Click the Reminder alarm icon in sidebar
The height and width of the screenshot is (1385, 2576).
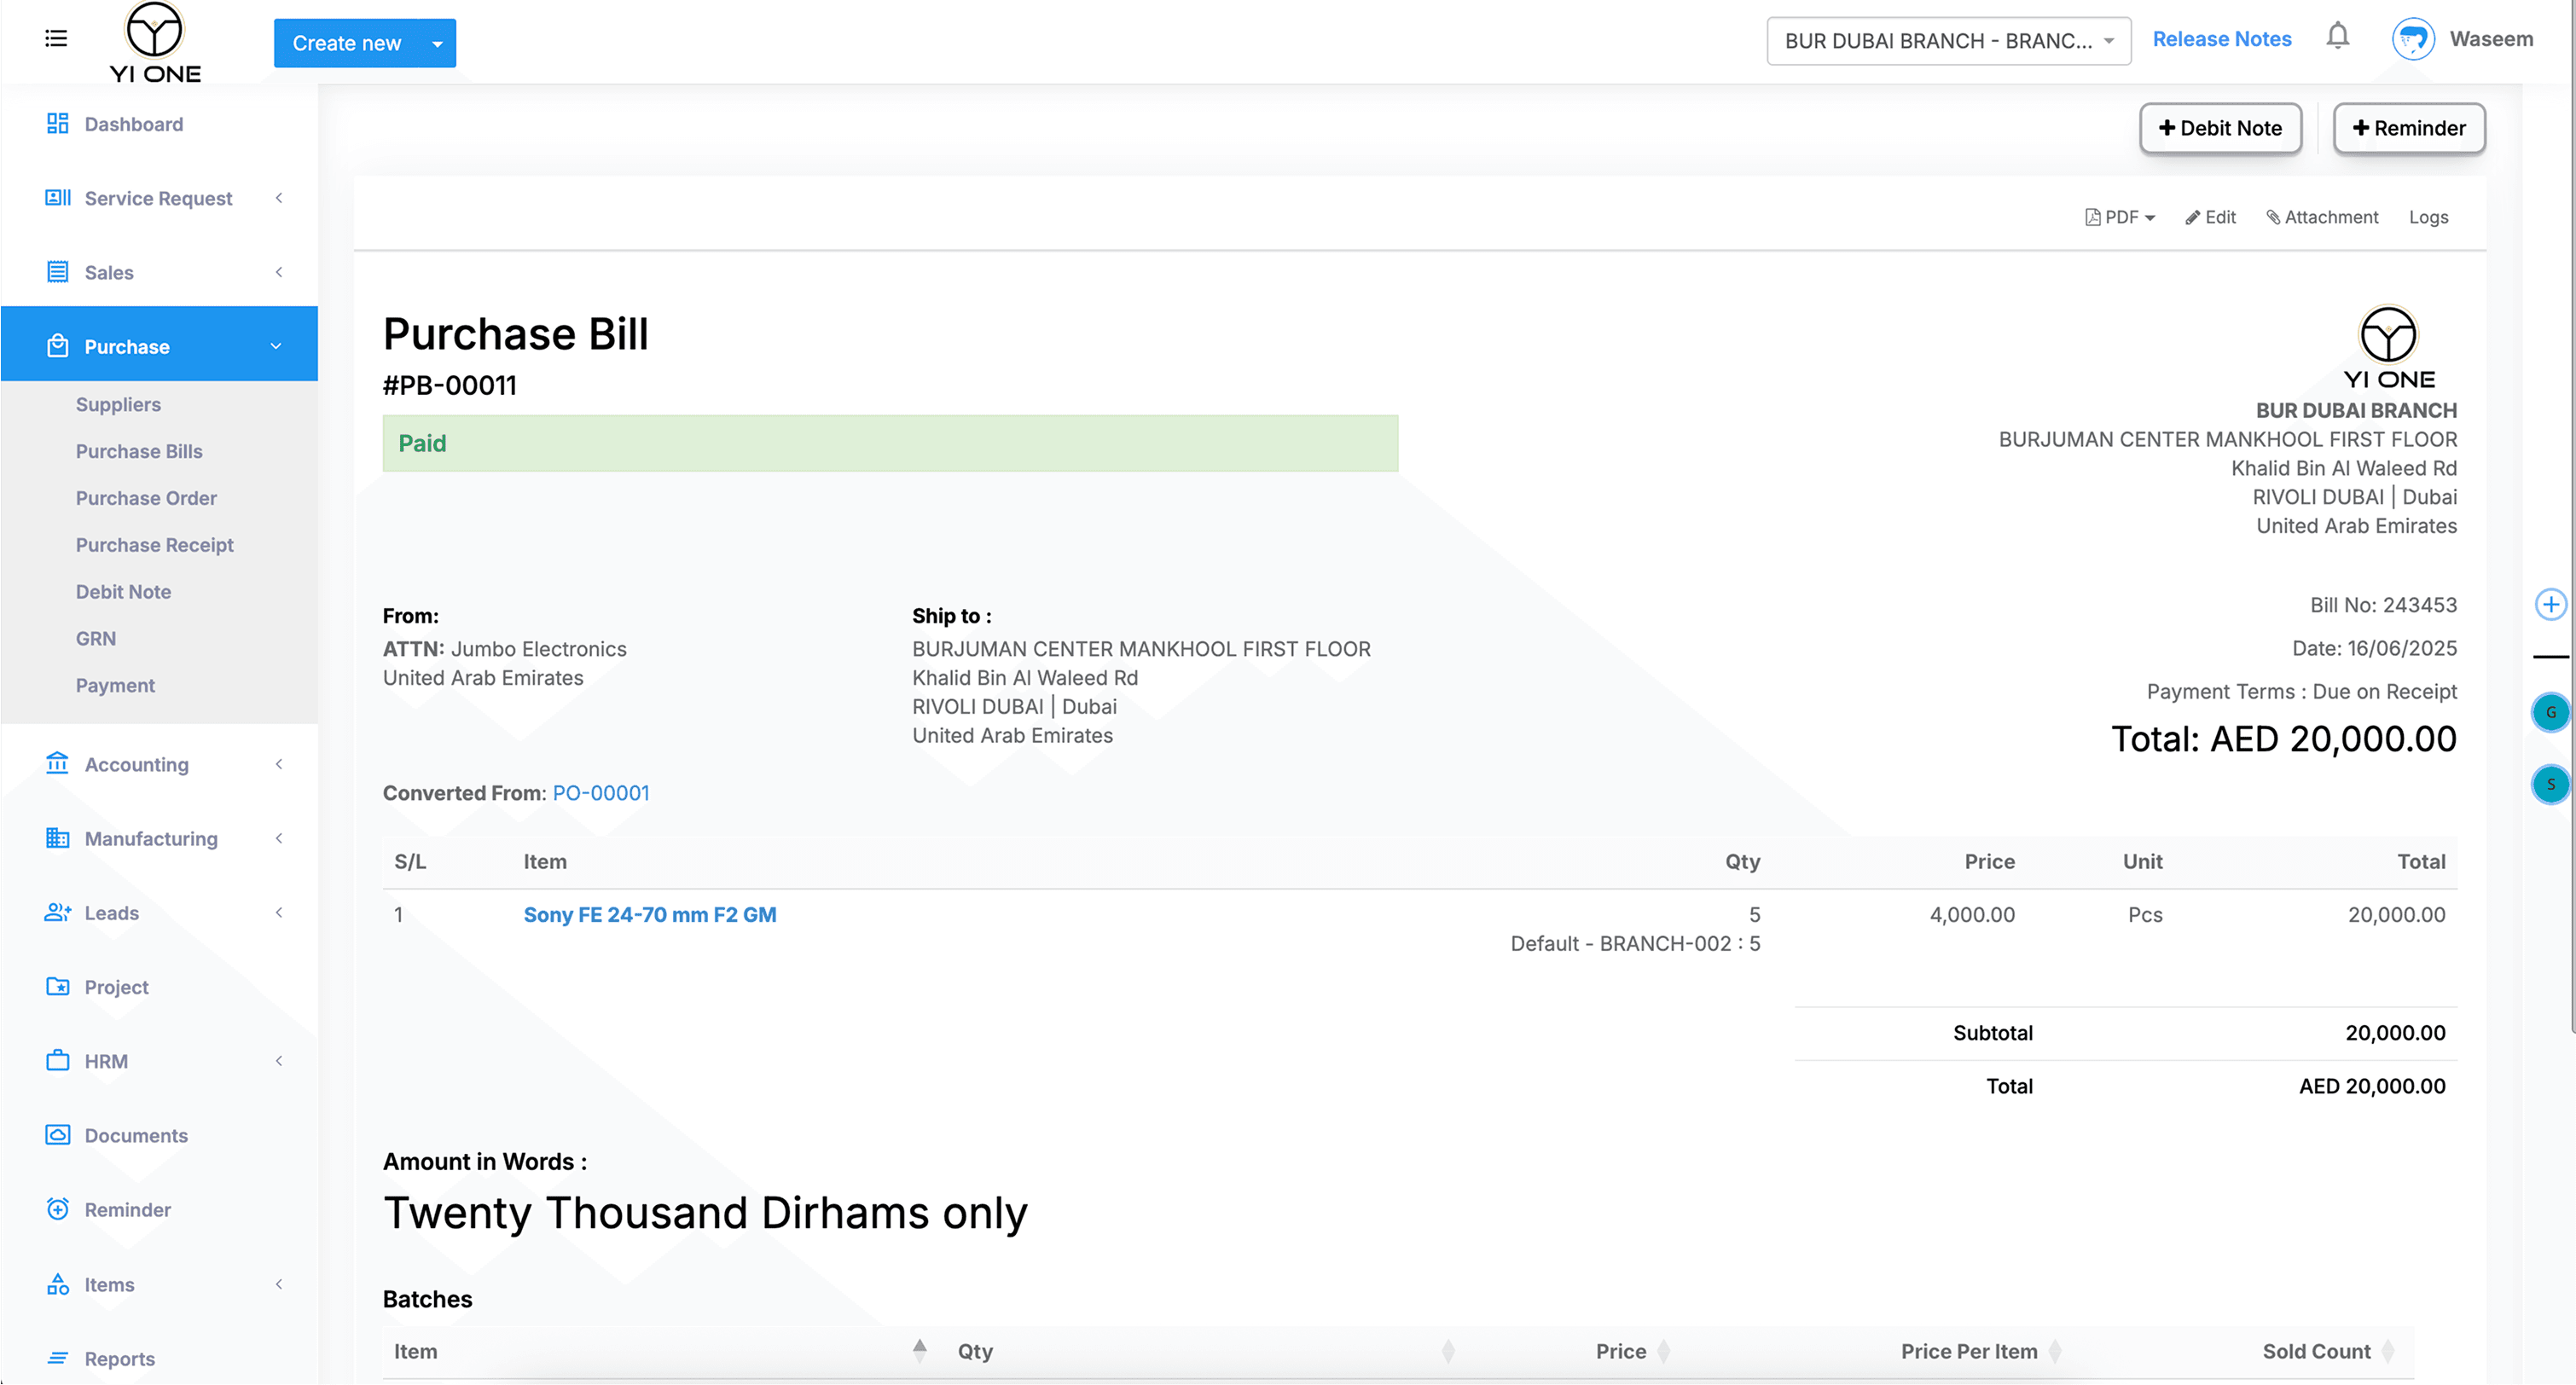(57, 1209)
